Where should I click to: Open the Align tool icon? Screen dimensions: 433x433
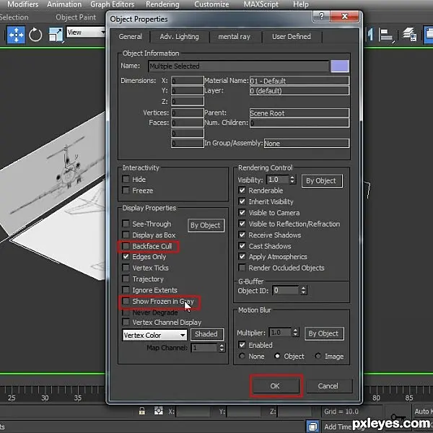click(386, 35)
